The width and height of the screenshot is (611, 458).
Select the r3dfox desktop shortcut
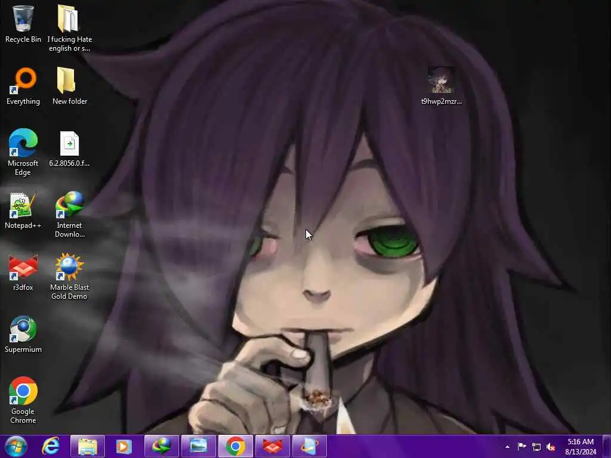tap(23, 273)
